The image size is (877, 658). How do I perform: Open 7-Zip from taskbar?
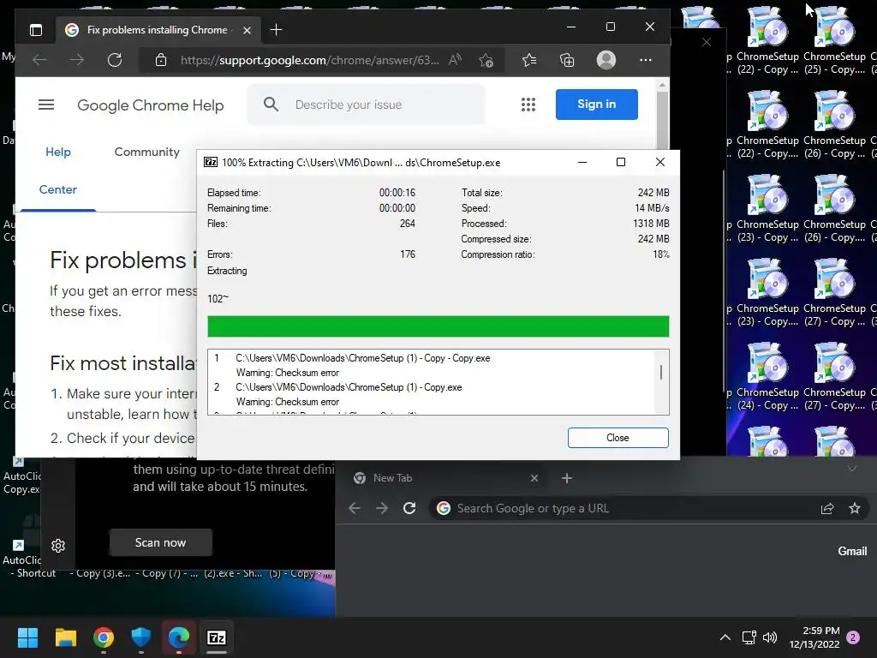(x=217, y=637)
